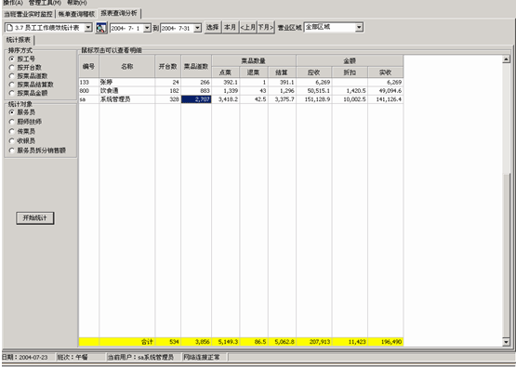The image size is (516, 367).
Task: Expand the 全部区域 business area dropdown
Action: pyautogui.click(x=359, y=27)
